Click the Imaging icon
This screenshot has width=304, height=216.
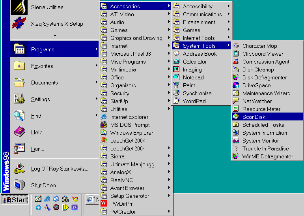click(176, 69)
